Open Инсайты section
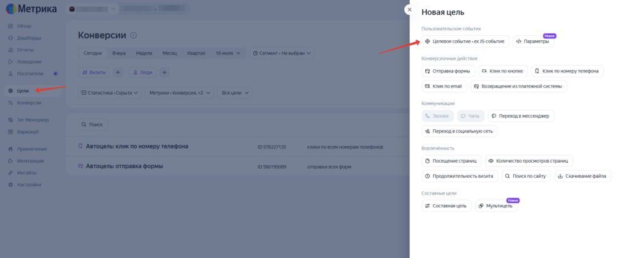Viewport: 634px width, 258px height. click(27, 173)
